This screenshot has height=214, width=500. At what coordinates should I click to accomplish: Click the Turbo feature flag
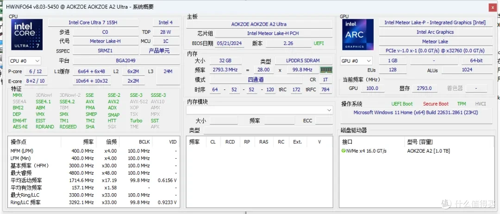[136, 121]
